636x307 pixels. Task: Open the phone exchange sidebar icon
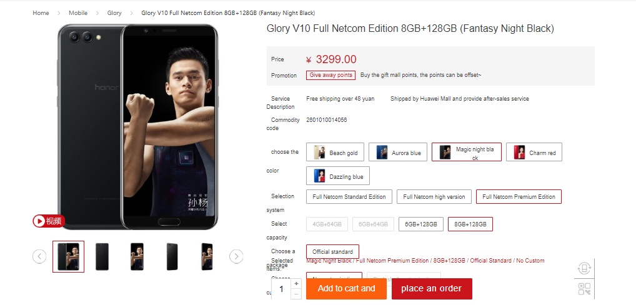coord(584,268)
